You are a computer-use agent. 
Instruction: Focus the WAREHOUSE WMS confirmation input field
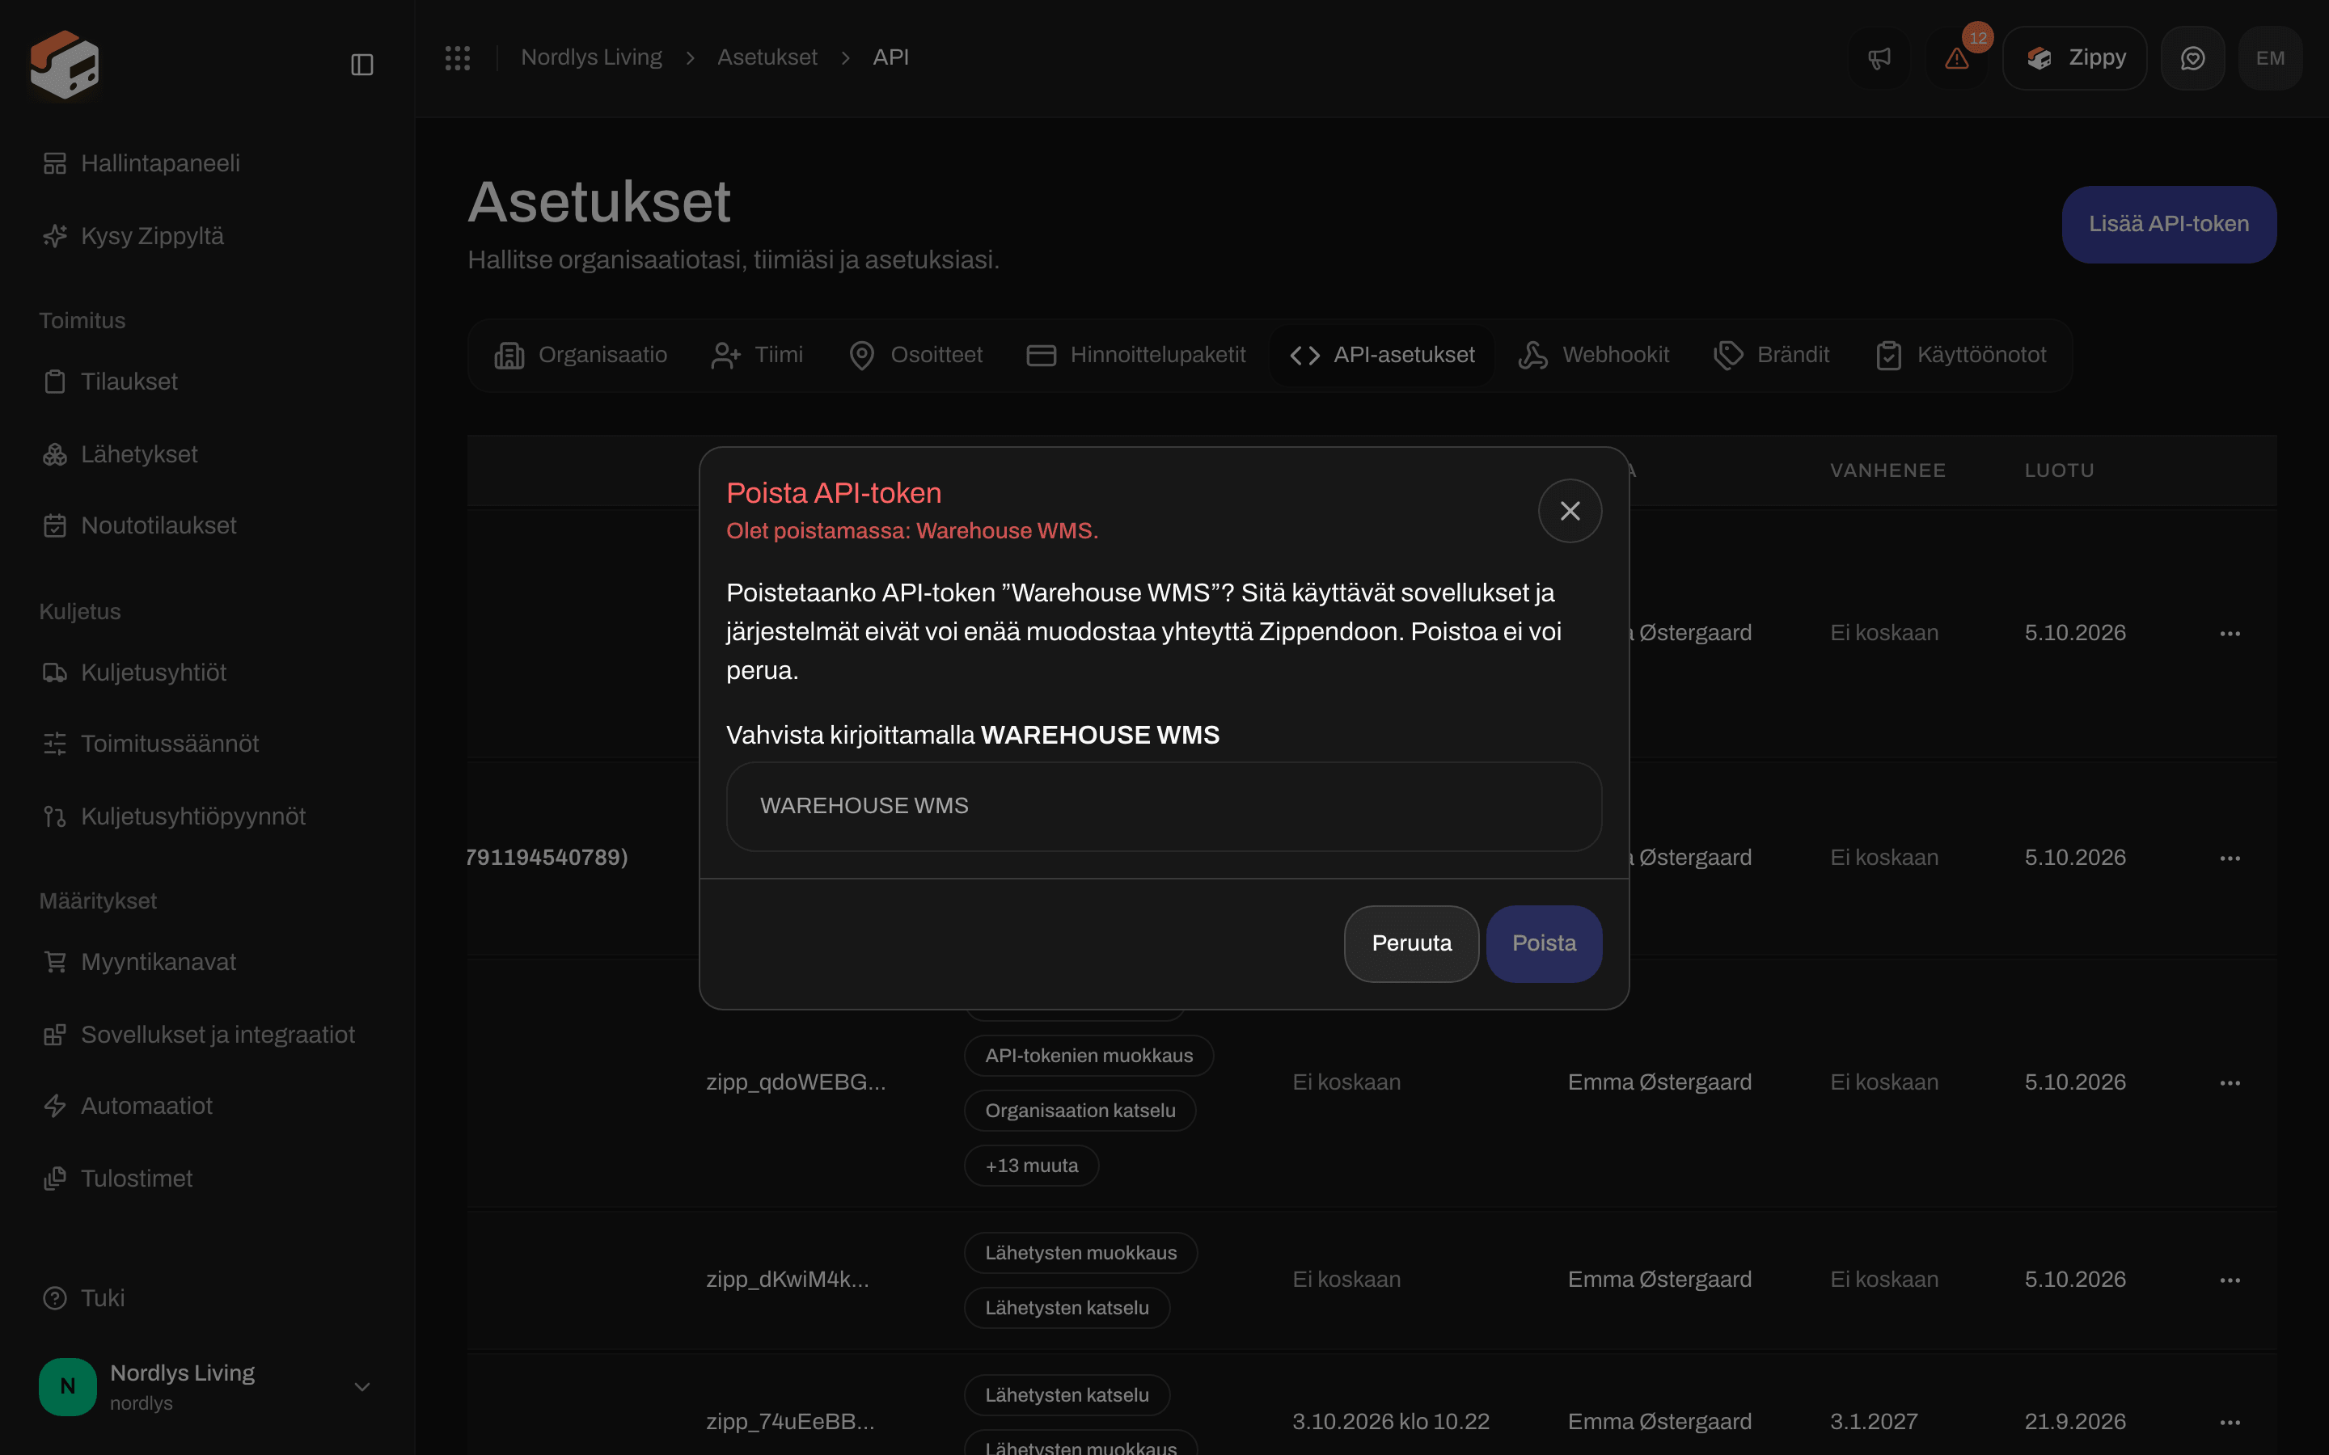tap(1164, 807)
